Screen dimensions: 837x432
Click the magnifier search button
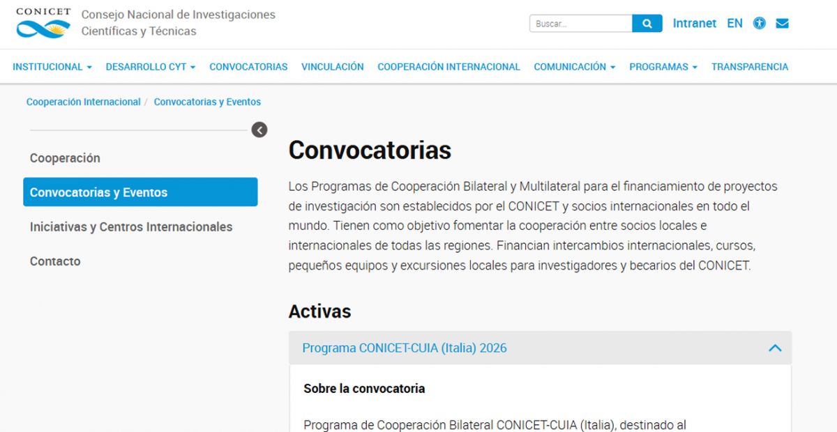647,24
